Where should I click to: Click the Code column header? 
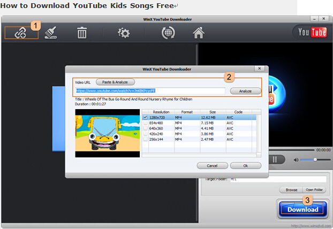click(238, 112)
